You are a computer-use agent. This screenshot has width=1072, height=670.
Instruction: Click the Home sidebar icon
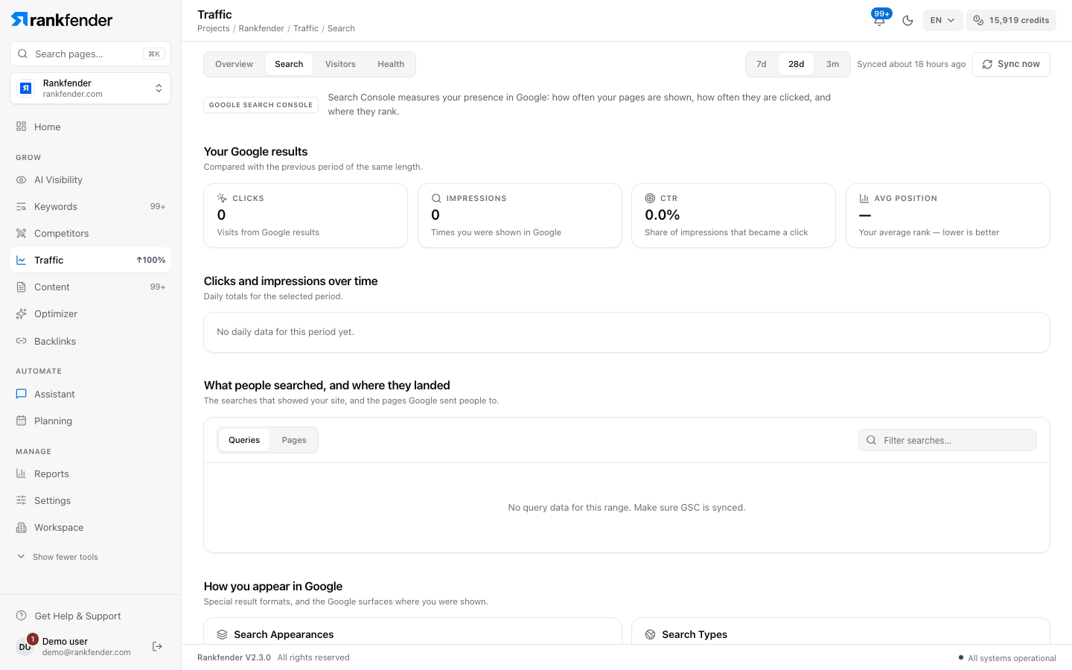(x=22, y=127)
